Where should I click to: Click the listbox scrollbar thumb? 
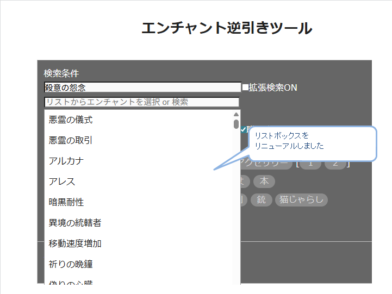[x=236, y=124]
